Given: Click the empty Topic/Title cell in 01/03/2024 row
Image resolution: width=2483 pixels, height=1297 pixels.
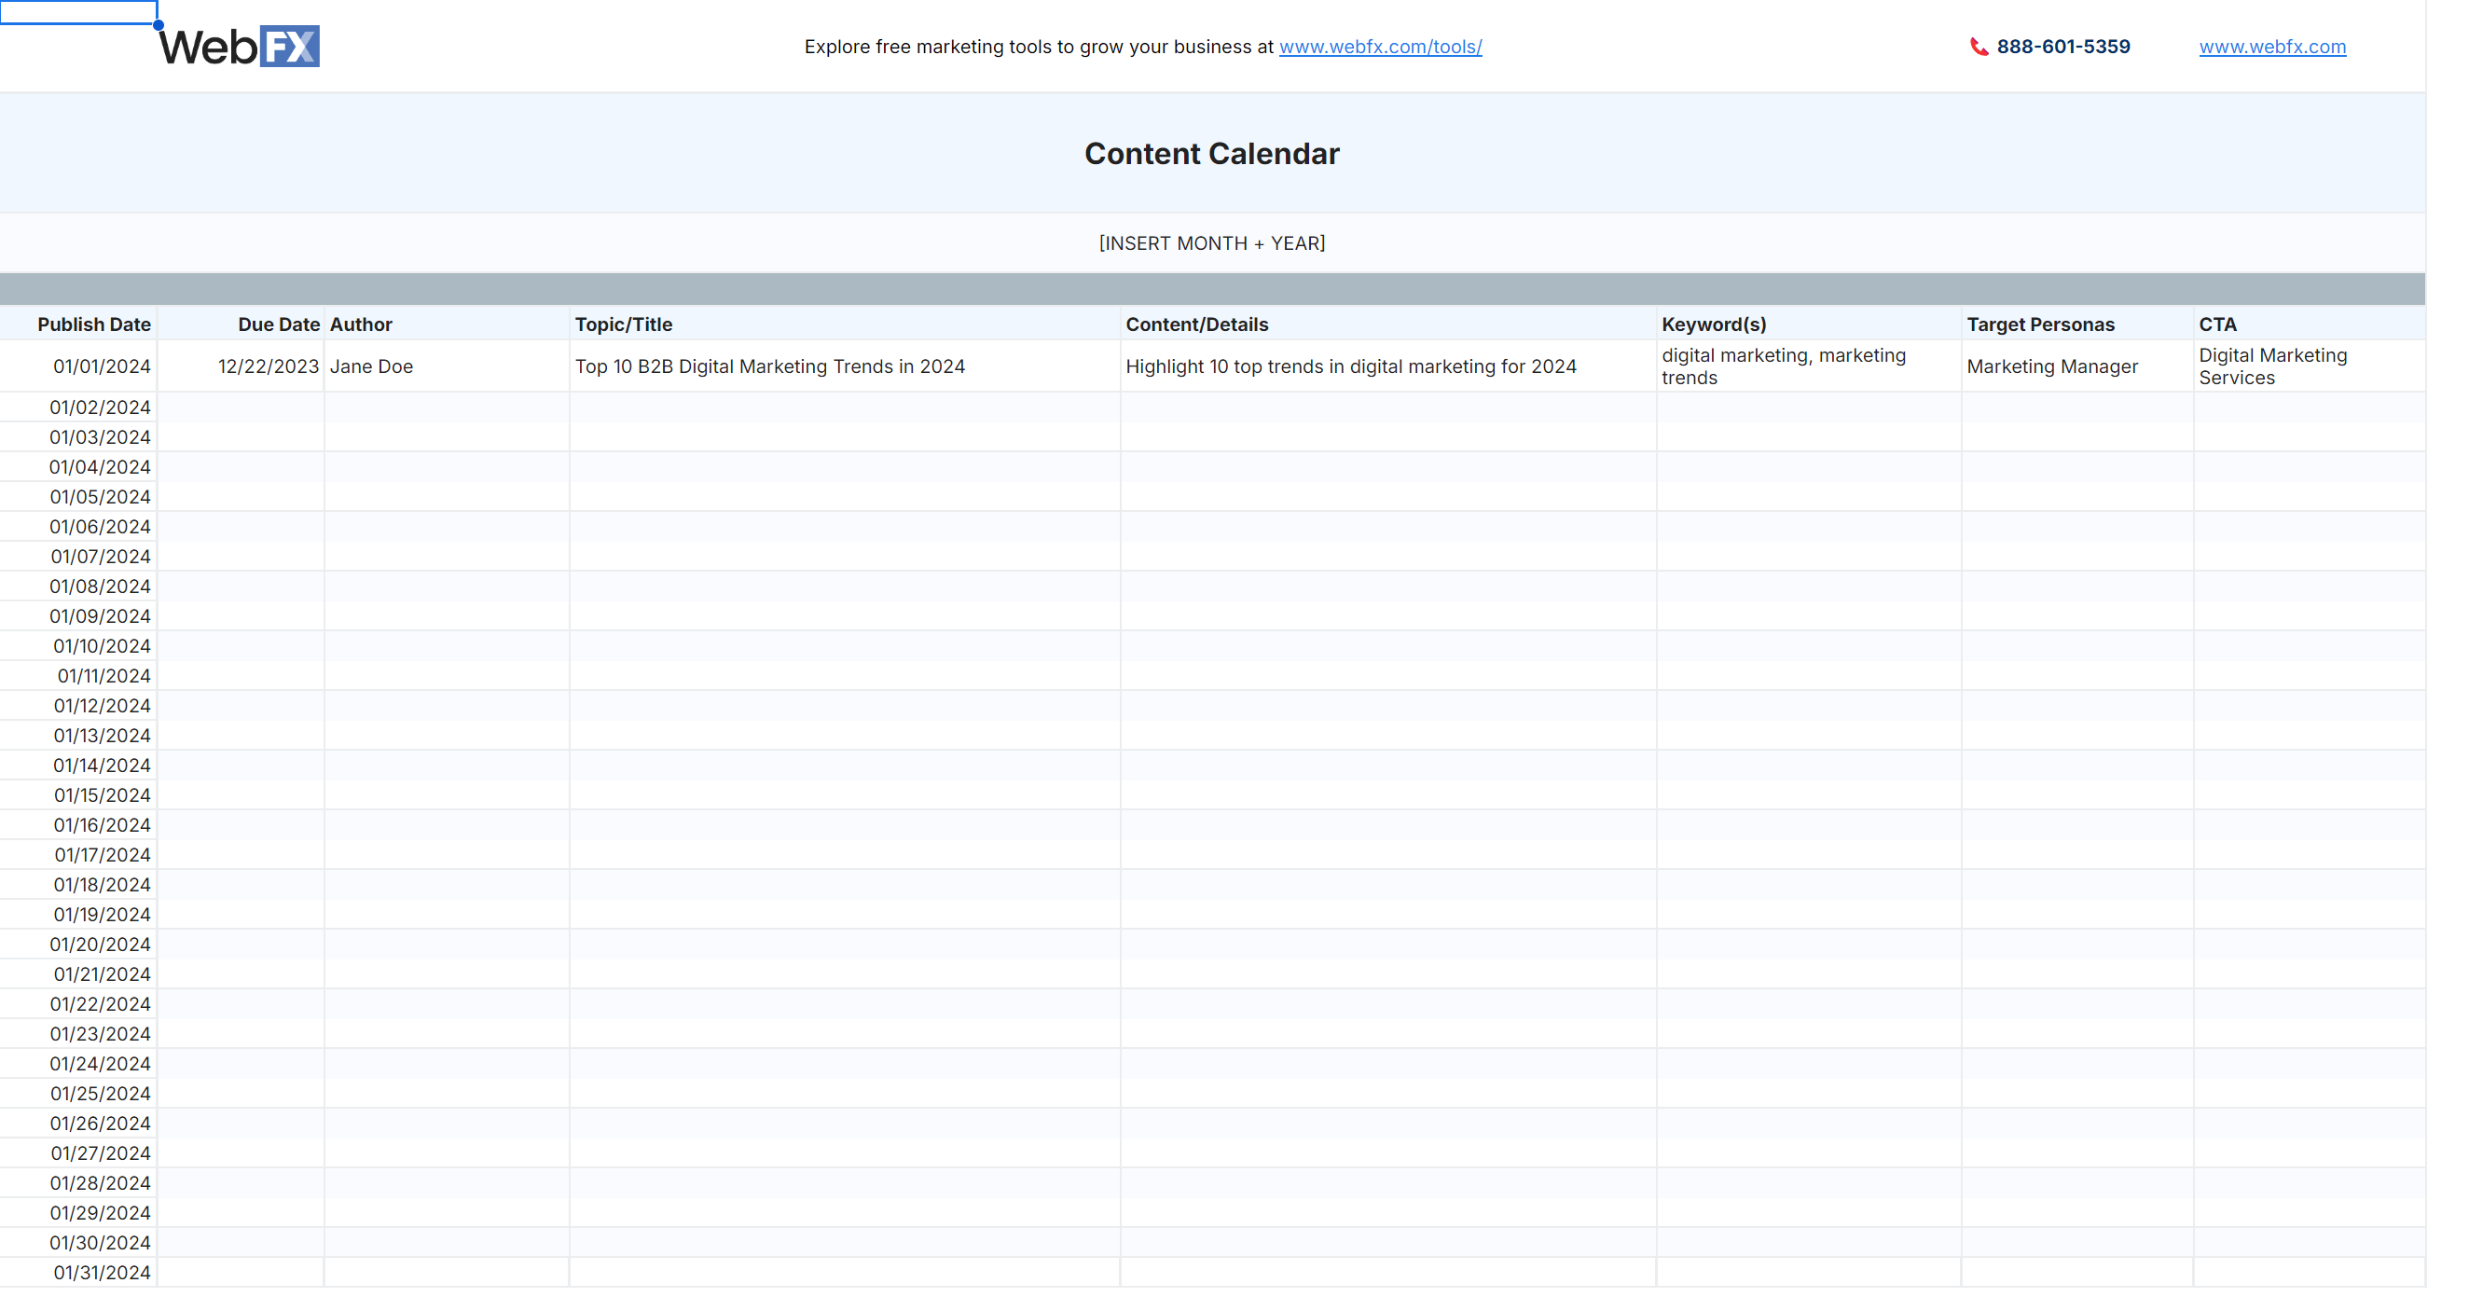Looking at the screenshot, I should [845, 436].
